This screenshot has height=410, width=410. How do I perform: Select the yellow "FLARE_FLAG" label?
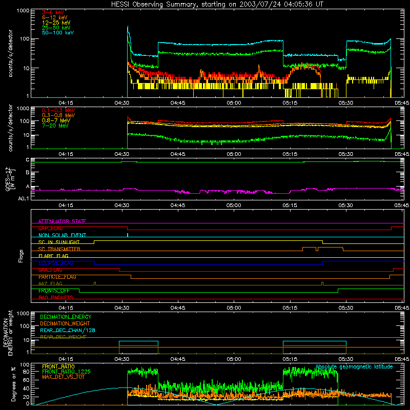coord(53,256)
